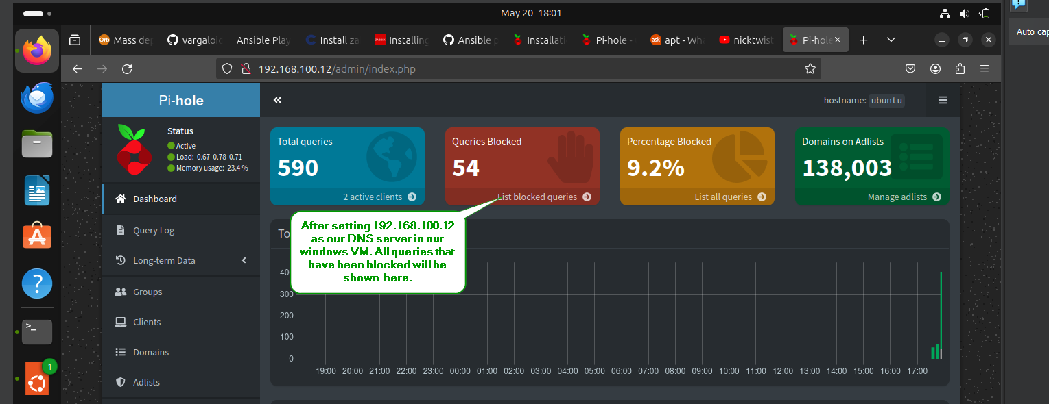Image resolution: width=1049 pixels, height=404 pixels.
Task: Open Terminal from the dock
Action: (37, 331)
